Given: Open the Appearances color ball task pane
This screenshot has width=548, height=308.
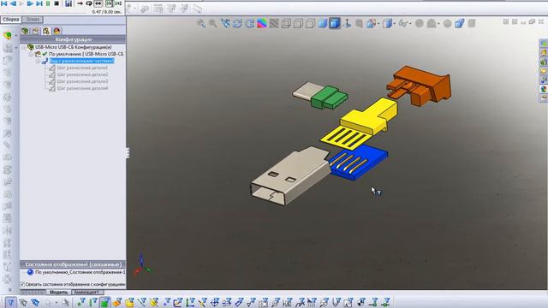Looking at the screenshot, I should pyautogui.click(x=544, y=89).
